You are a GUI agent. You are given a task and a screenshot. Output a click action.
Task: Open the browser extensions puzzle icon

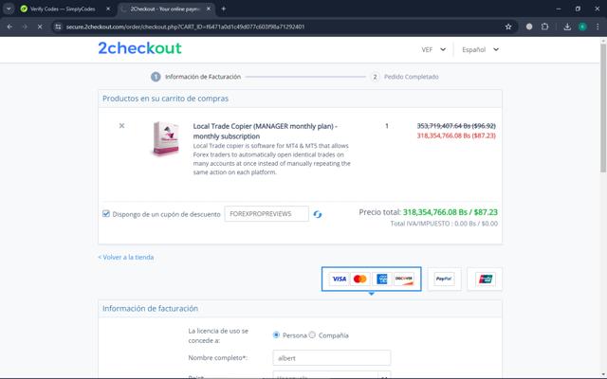coord(545,27)
